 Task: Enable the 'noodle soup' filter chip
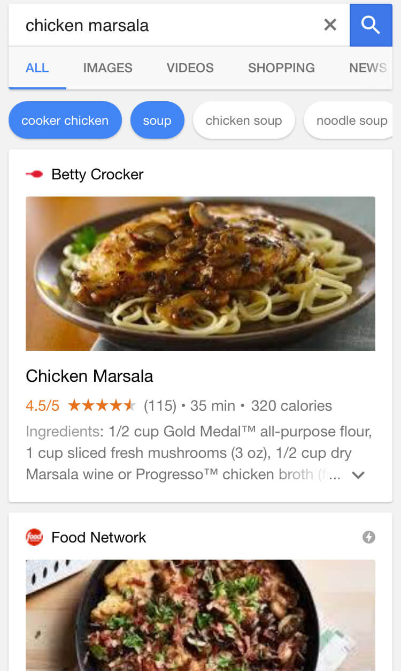click(x=351, y=120)
